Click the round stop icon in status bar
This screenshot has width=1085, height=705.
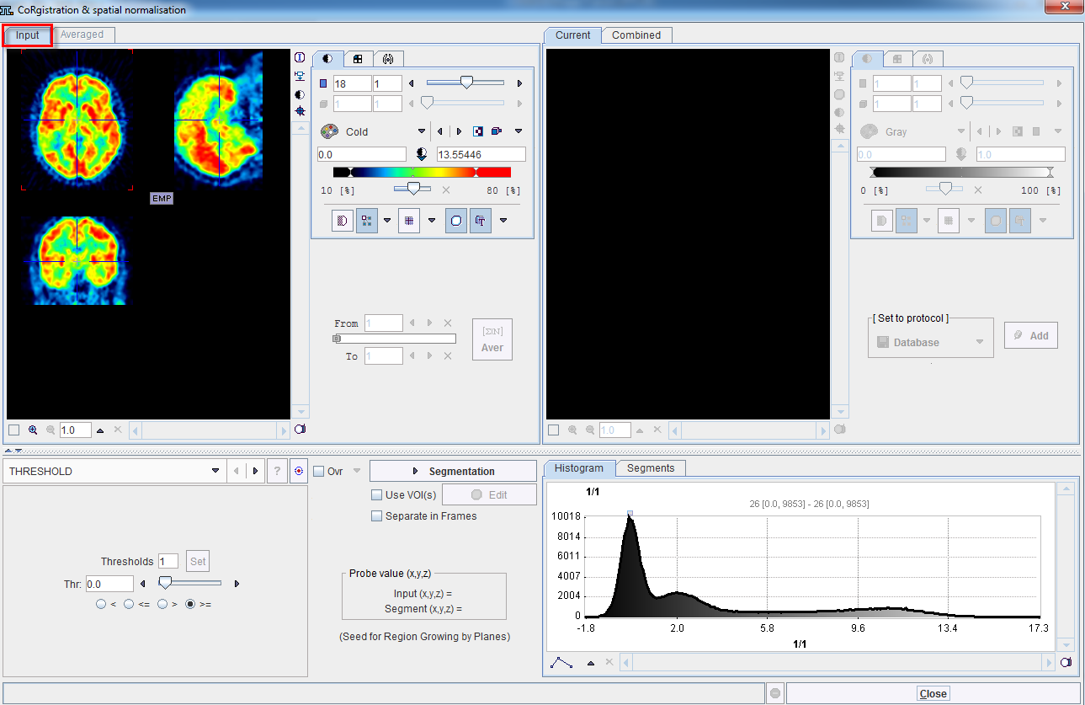775,694
